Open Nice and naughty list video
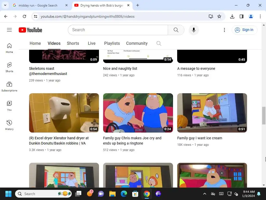266x200 pixels. (x=120, y=68)
